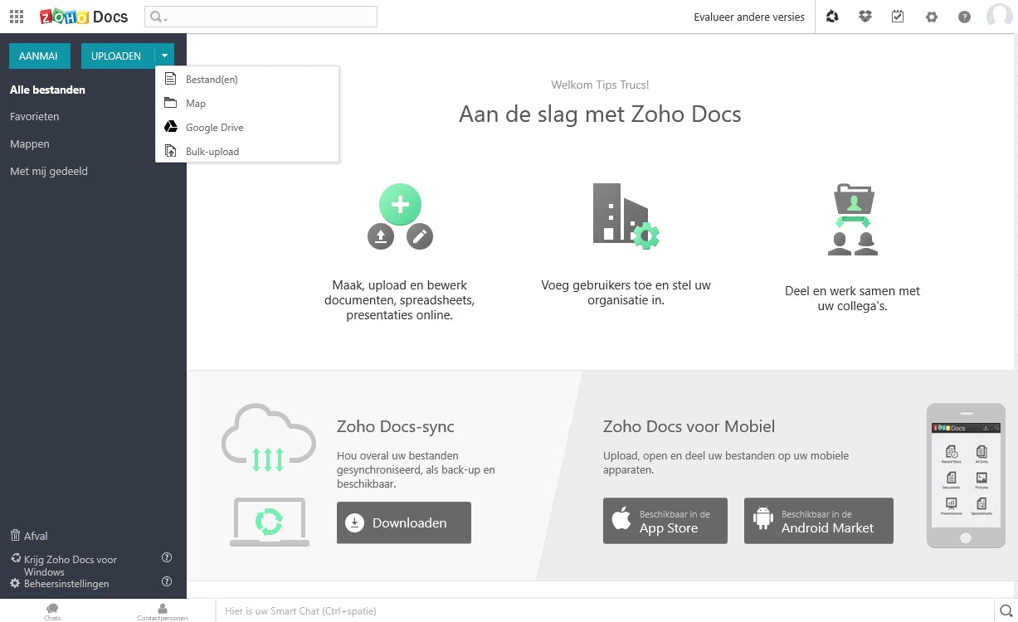
Task: Click the gray pencil edit circle icon
Action: [420, 236]
